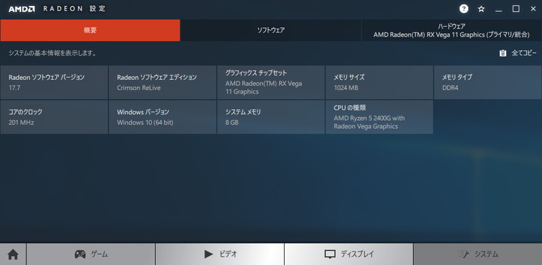Switch to the ソフトウェア tab
Viewport: 542px width, 265px height.
point(270,30)
